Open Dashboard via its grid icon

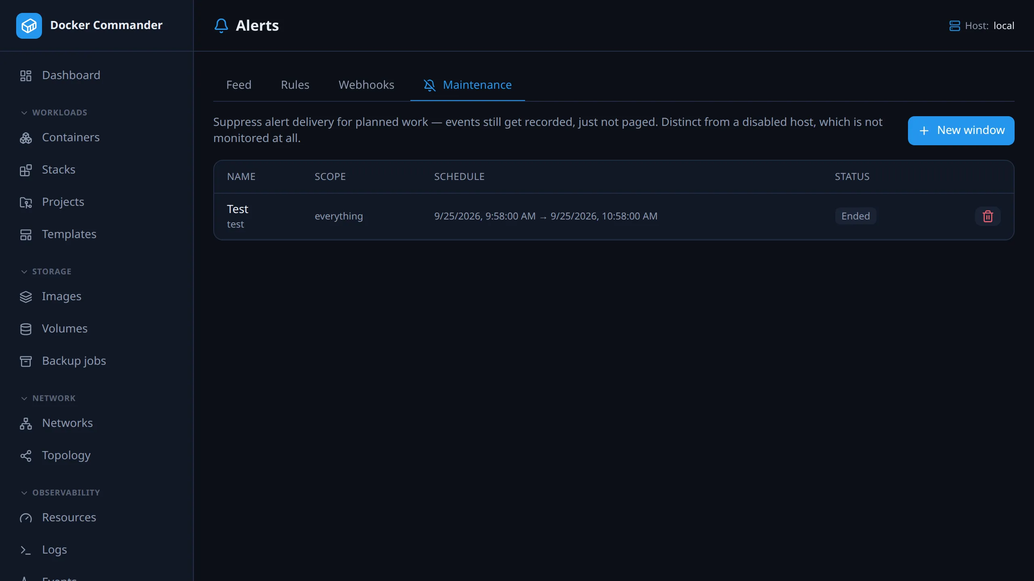[x=26, y=75]
